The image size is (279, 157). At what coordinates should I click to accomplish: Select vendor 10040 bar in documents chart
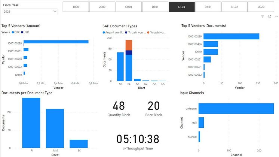click(x=211, y=52)
